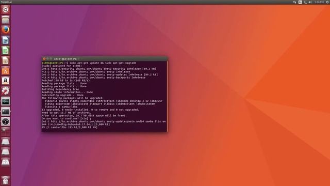330x186 pixels.
Task: Launch System Monitor from launcher
Action: [x=6, y=101]
